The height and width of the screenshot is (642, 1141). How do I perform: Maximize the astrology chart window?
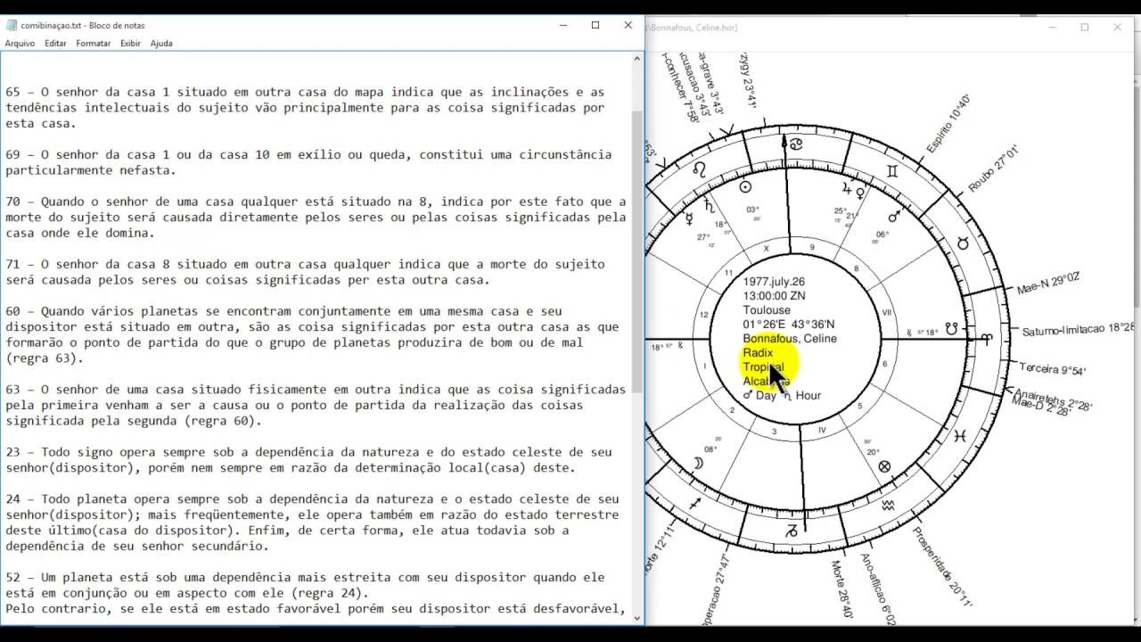click(1085, 28)
